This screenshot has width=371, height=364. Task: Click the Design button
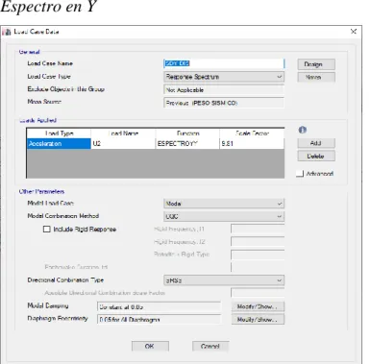click(316, 64)
